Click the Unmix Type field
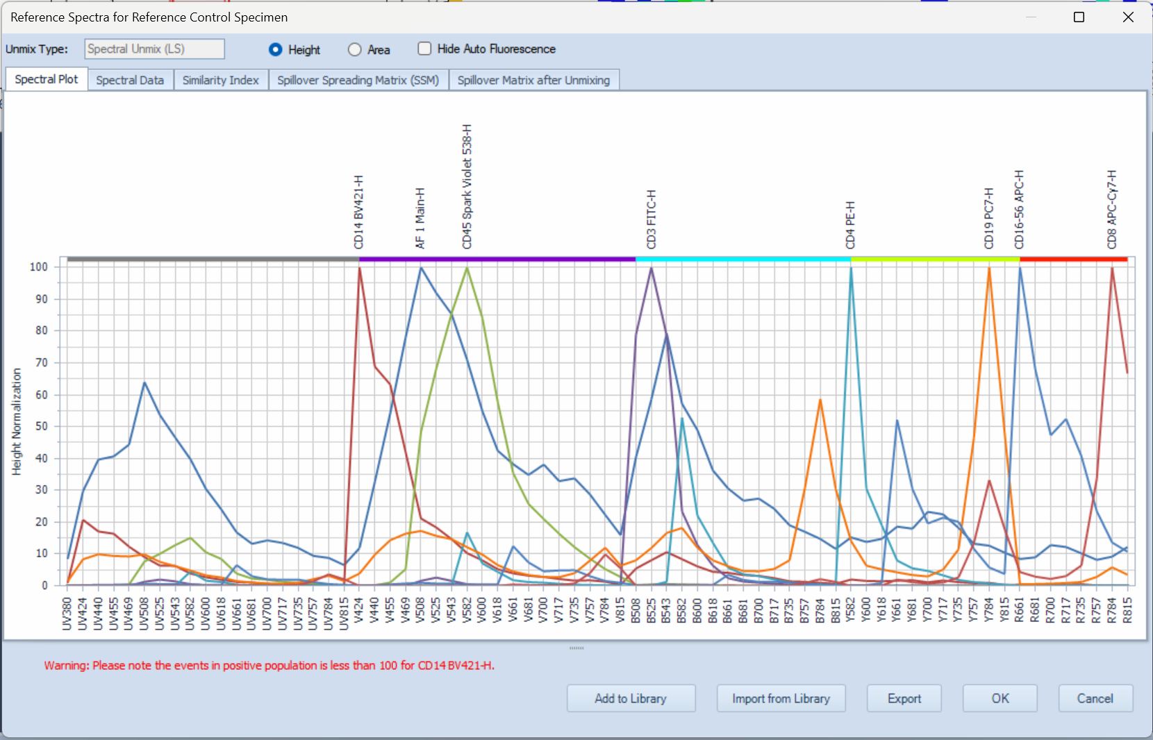 coord(155,49)
